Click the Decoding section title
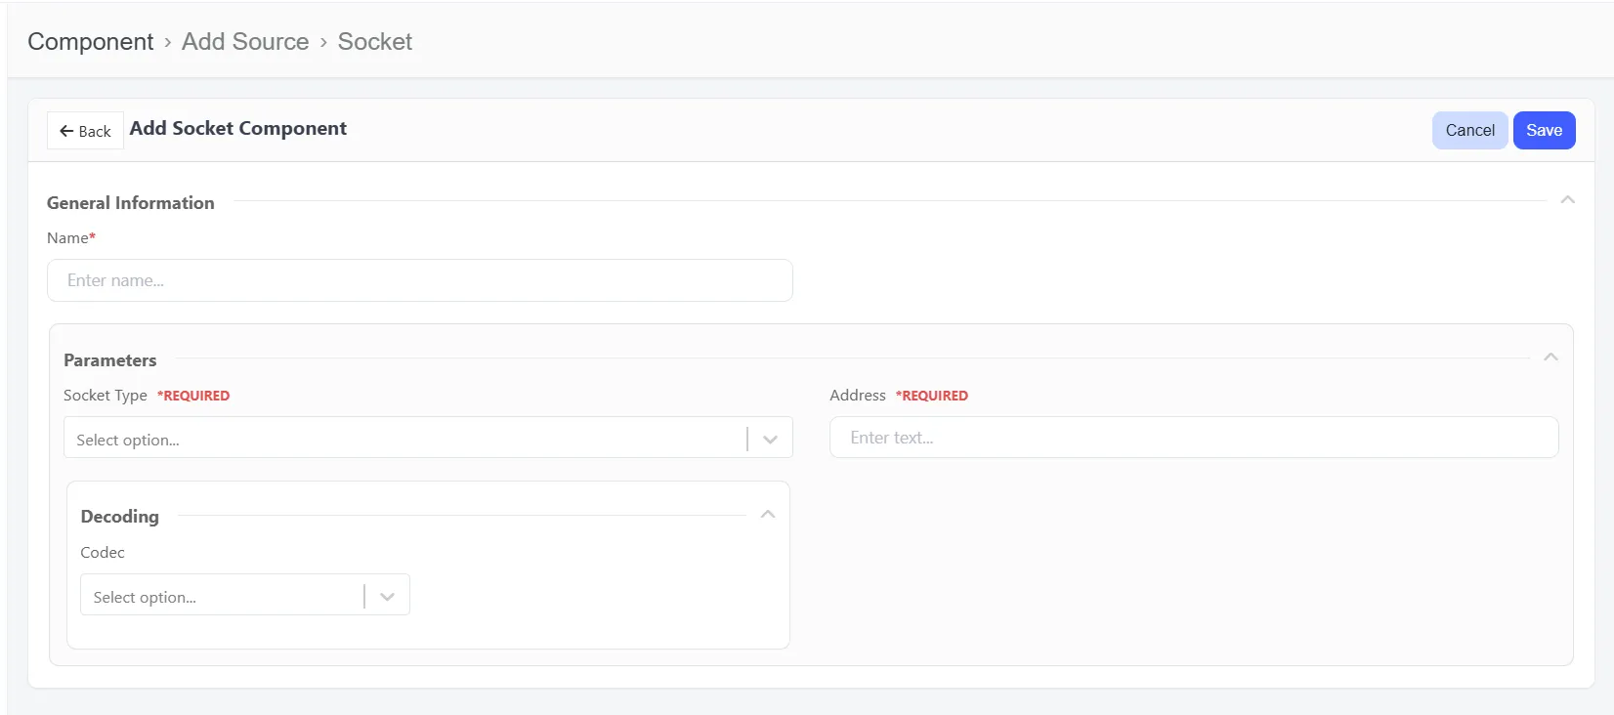Viewport: 1614px width, 715px height. point(120,517)
